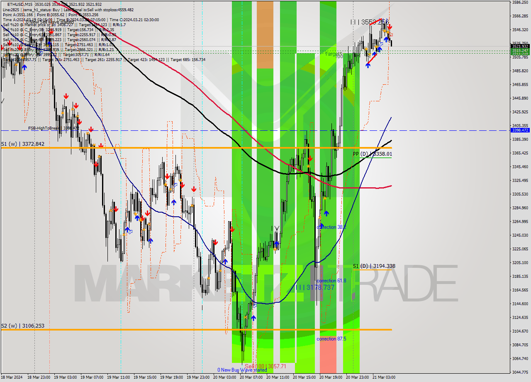The image size is (531, 382).
Task: Select the 'I I I 3553.256' wave label
Action: coord(370,22)
